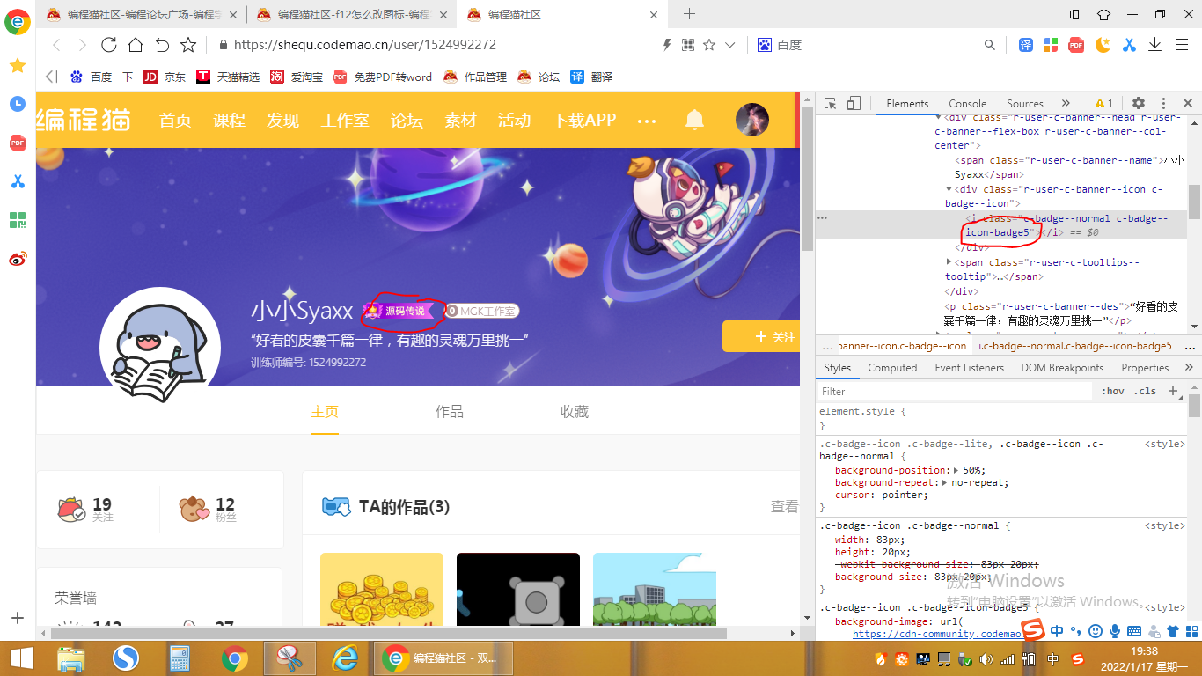This screenshot has height=676, width=1202.
Task: Click the 下载APP navigation link
Action: tap(584, 121)
